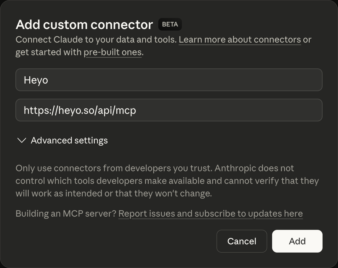
Task: Open Report issues and subscribe to updates
Action: [210, 213]
